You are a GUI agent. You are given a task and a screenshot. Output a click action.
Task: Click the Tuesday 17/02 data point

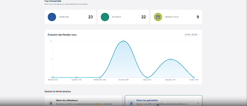point(76,77)
